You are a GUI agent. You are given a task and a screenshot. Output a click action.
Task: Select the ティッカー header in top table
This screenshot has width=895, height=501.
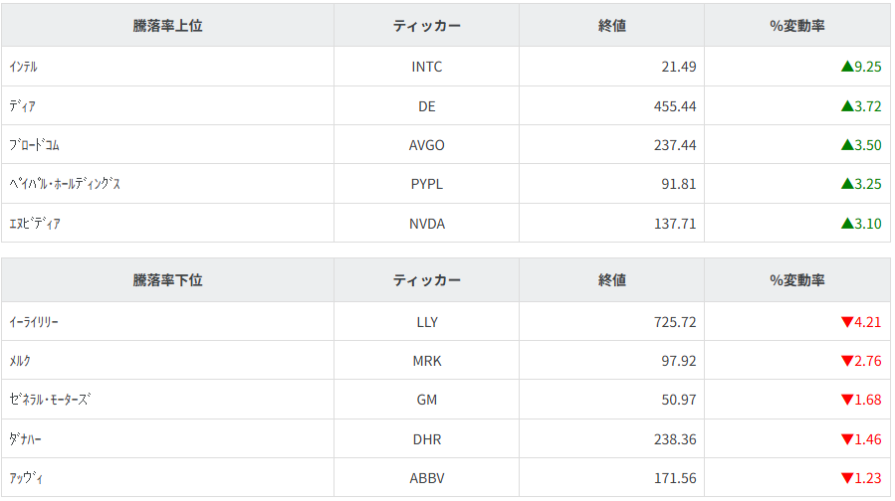pyautogui.click(x=426, y=26)
